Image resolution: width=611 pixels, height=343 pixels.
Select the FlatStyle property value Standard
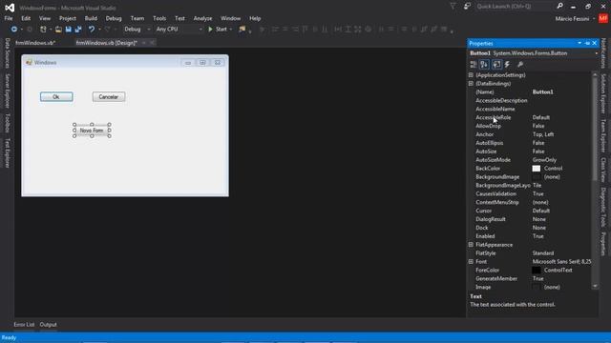[543, 253]
